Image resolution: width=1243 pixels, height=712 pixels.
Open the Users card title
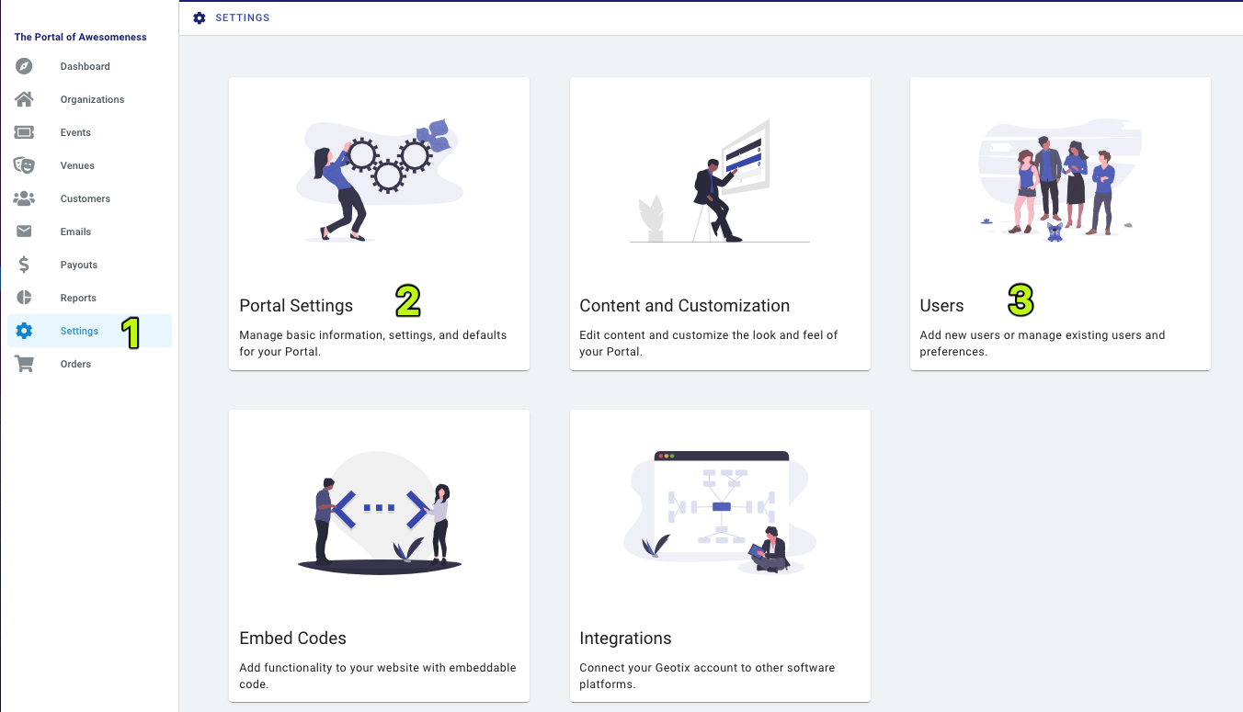(x=941, y=306)
